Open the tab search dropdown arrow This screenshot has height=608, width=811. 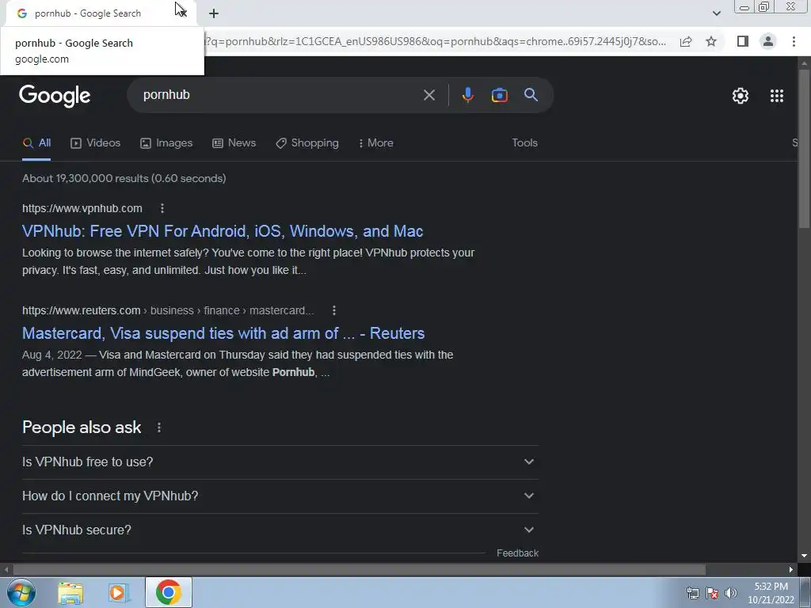click(x=716, y=13)
